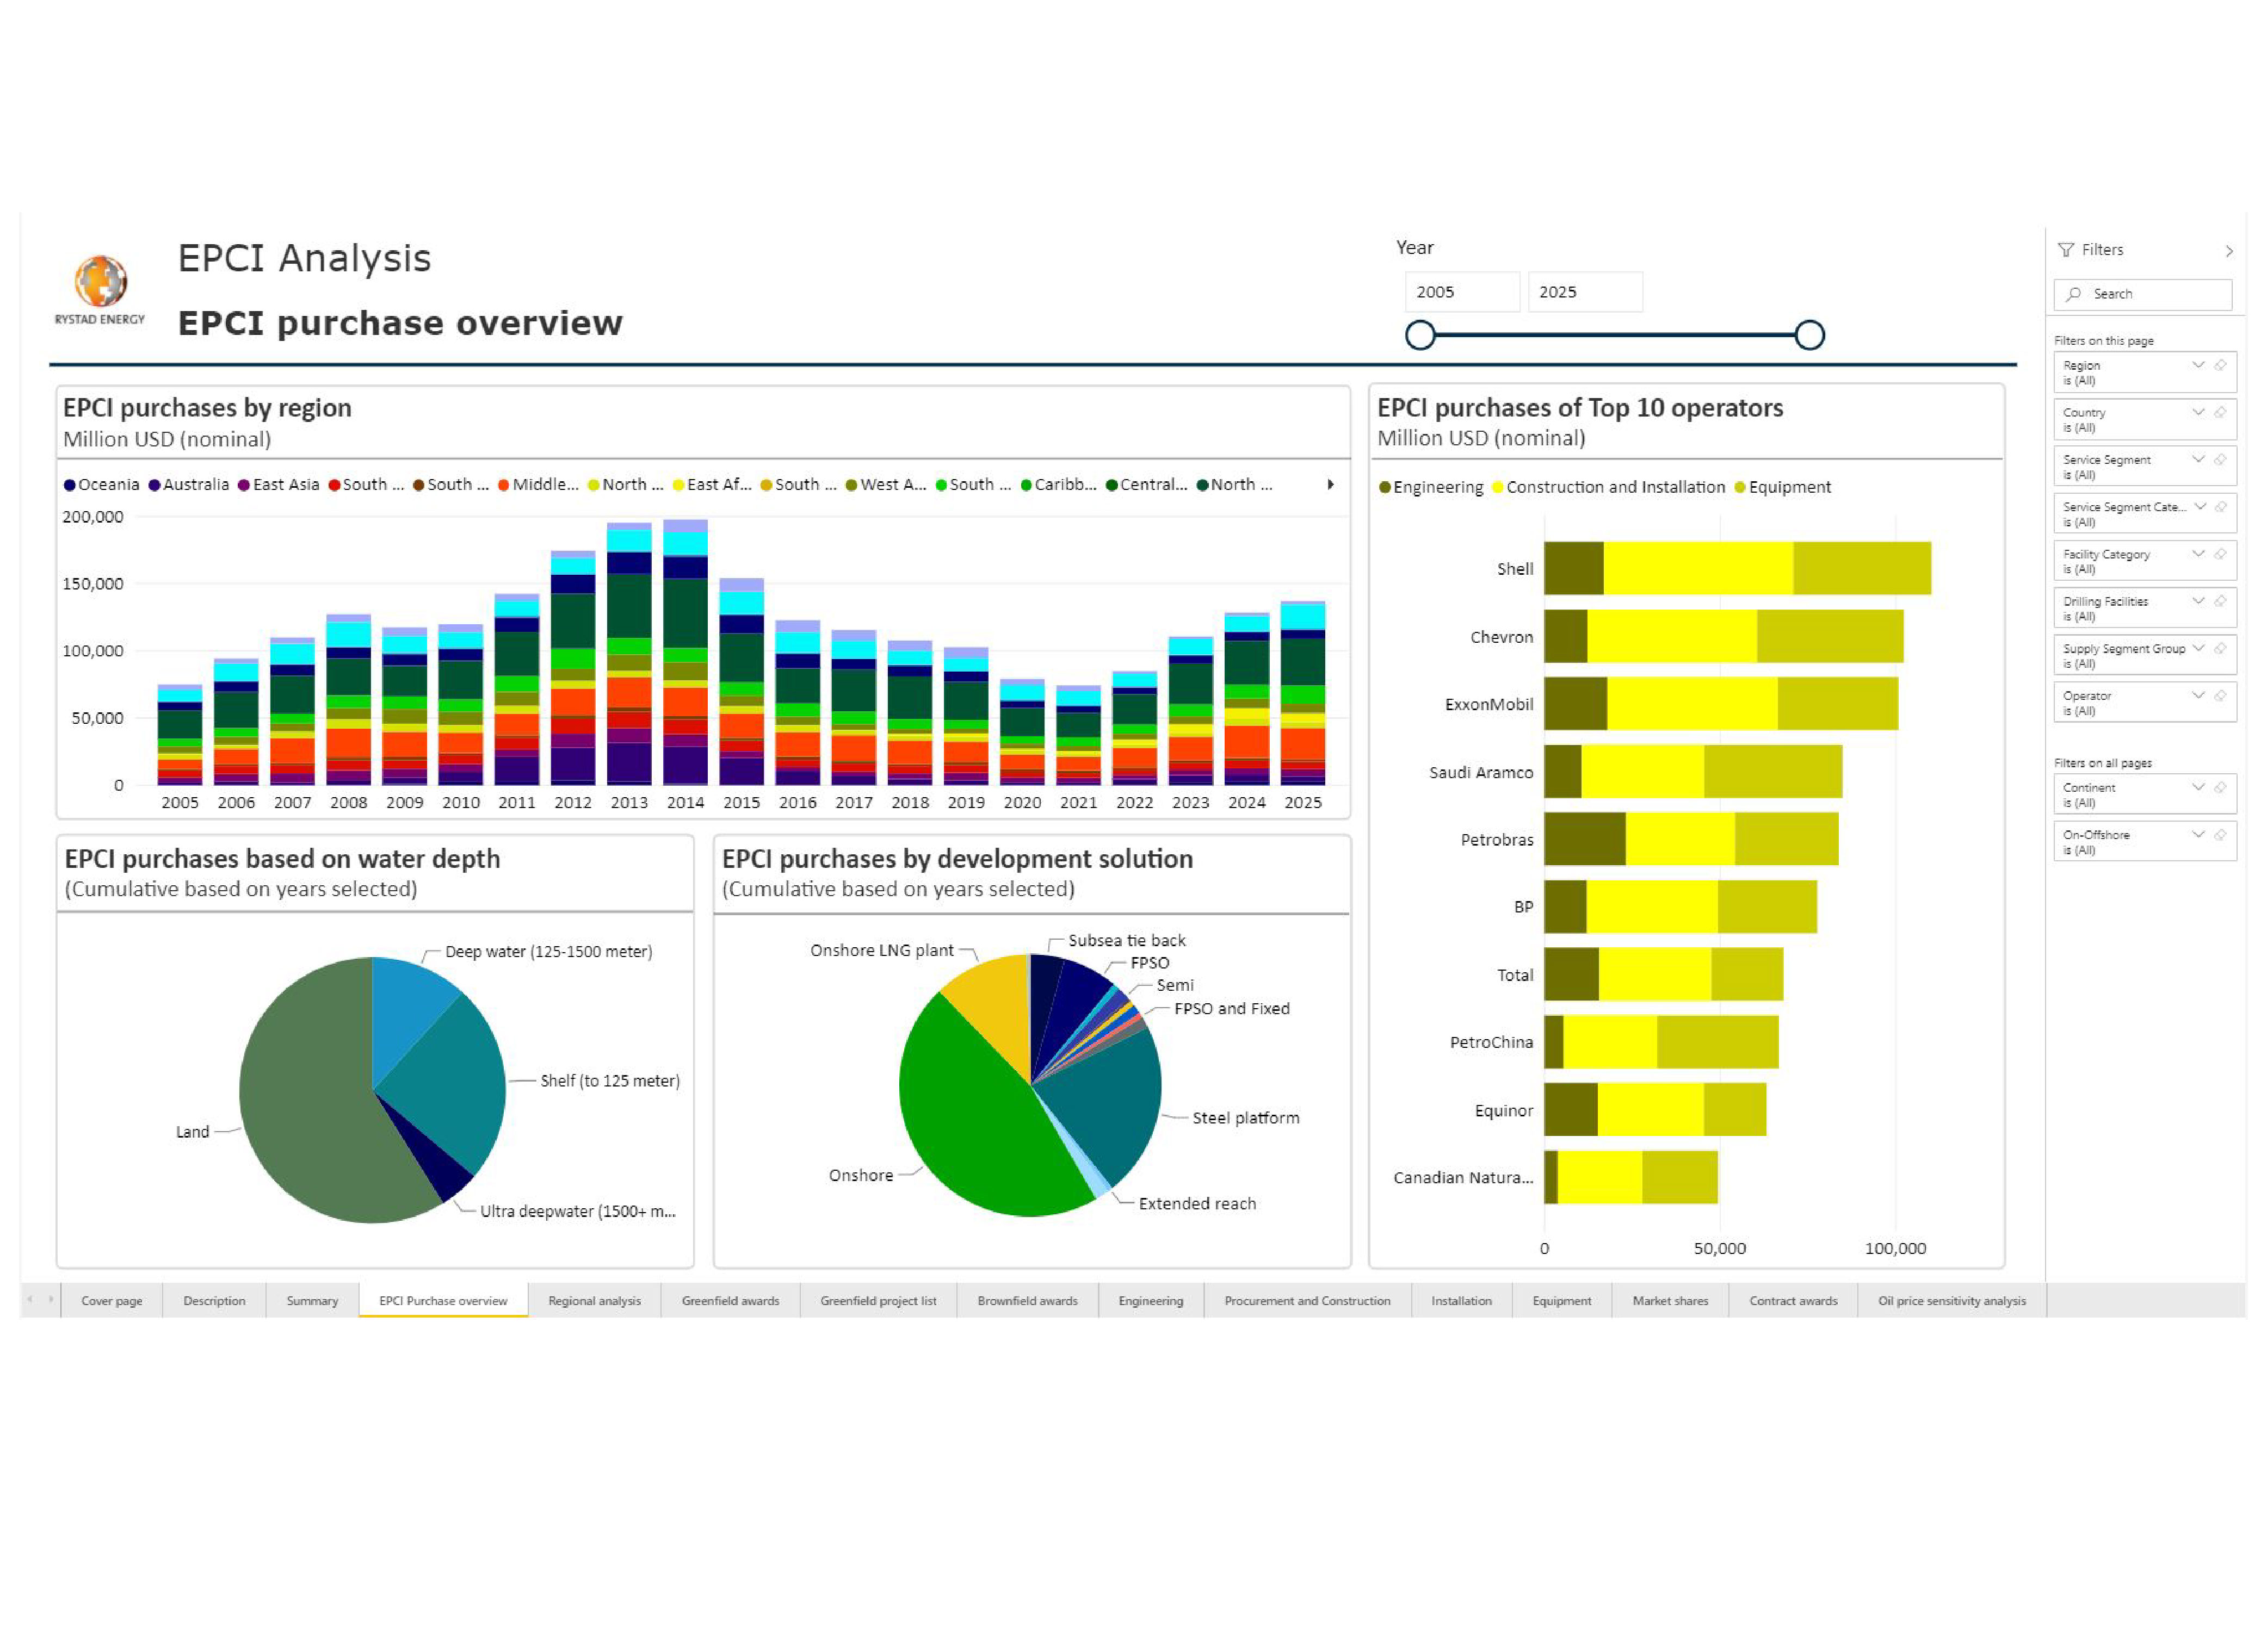The height and width of the screenshot is (1652, 2267).
Task: Expand the On-Offshore filter dropdown
Action: (2198, 835)
